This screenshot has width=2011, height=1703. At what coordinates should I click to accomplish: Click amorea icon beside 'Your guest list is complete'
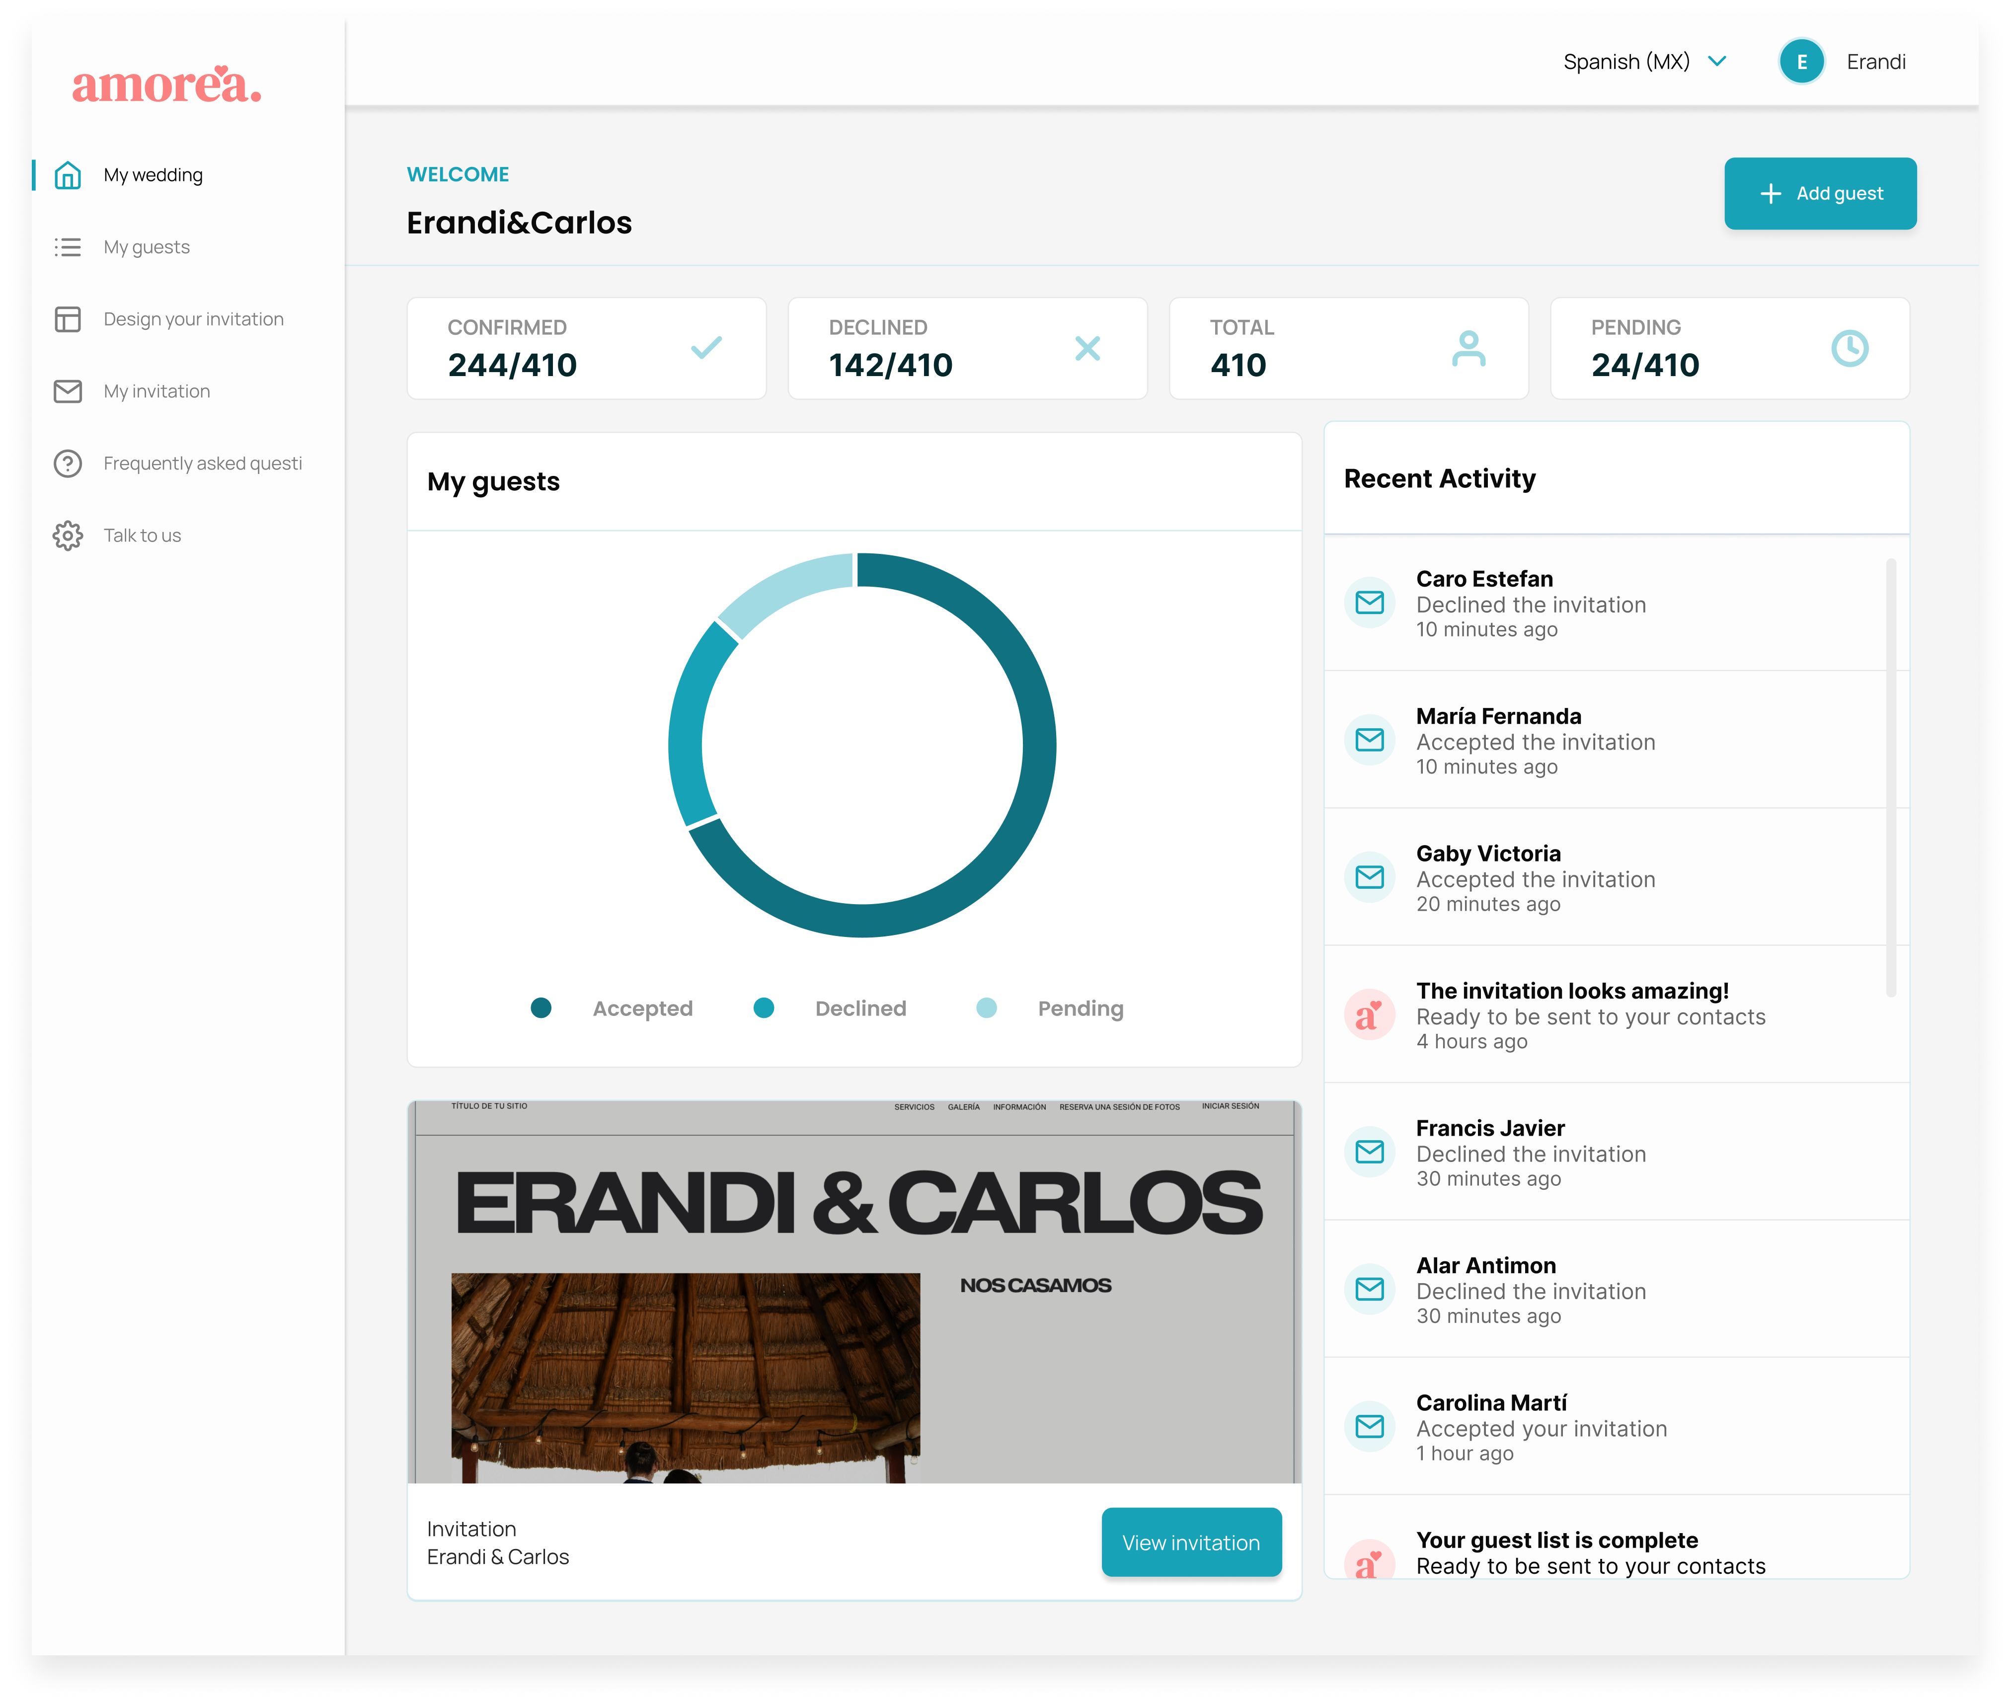[1370, 1558]
